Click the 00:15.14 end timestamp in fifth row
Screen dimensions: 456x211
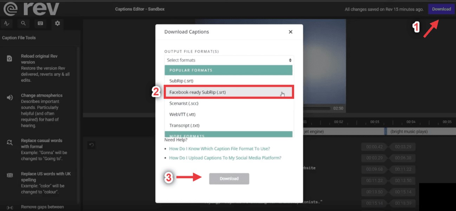coord(403,192)
